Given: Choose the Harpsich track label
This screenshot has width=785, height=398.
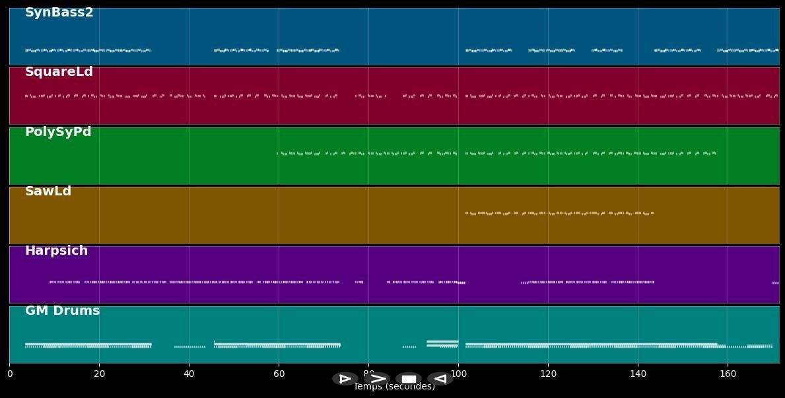Looking at the screenshot, I should coord(56,251).
